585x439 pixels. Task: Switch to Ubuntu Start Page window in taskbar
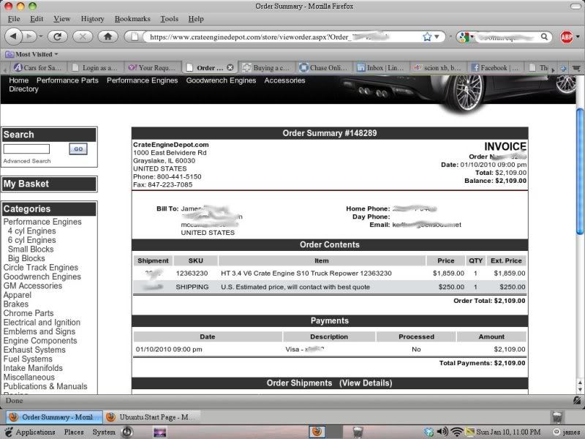(152, 417)
